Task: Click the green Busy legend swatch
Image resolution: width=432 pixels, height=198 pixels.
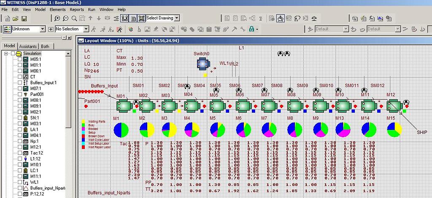Action: pos(83,125)
